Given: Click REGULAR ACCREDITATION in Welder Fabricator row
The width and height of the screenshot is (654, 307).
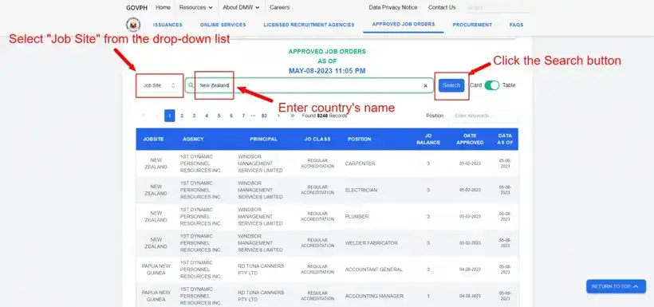Looking at the screenshot, I should tap(317, 242).
